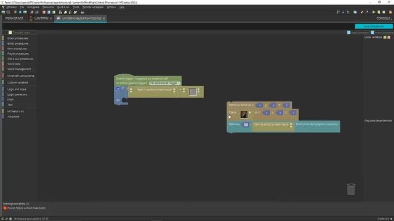Screen dimensions: 394x221
Task: Click the Required dependencies label
Action: pos(378,120)
